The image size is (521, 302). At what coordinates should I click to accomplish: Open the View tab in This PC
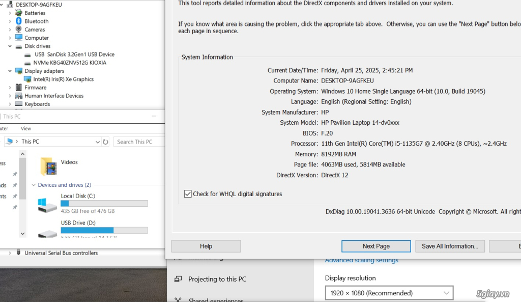coord(26,129)
